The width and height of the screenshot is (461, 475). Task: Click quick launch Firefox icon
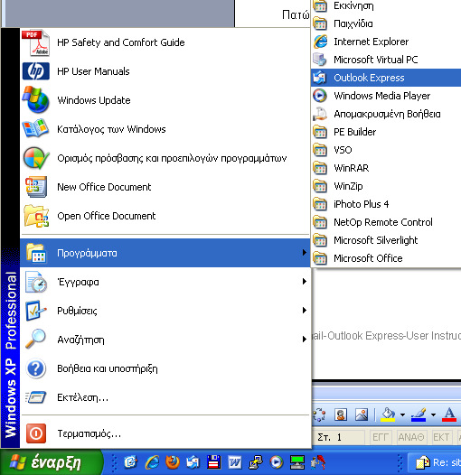coord(173,462)
